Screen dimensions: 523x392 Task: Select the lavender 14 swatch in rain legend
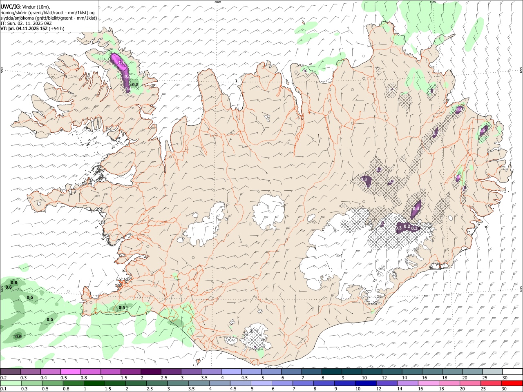(407, 383)
